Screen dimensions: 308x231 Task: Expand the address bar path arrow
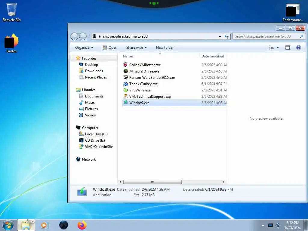coord(100,36)
